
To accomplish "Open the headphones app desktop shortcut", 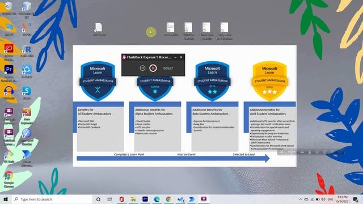I will (9, 93).
